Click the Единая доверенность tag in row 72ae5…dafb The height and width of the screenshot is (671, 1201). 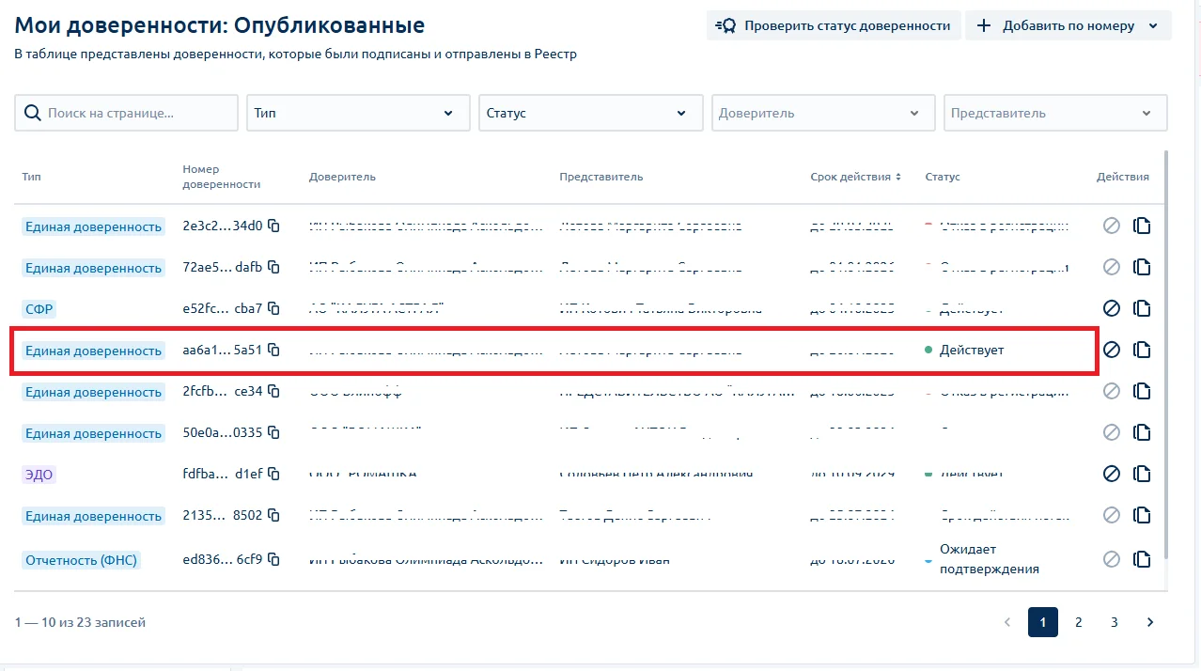tap(93, 268)
